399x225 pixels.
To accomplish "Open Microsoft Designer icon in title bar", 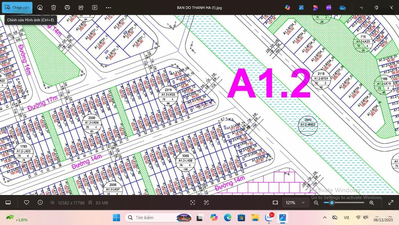I will coord(315,7).
